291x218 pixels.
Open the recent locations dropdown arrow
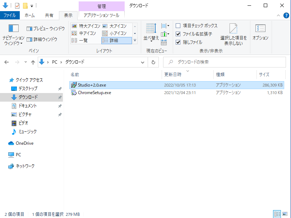pos(26,62)
